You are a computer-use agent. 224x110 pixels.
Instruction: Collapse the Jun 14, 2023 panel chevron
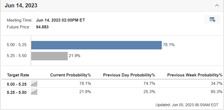point(217,5)
